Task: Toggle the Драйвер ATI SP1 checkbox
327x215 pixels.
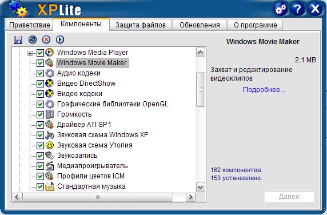Action: point(40,125)
